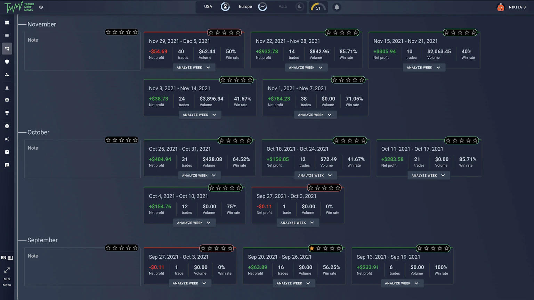Open the question mark help icon
534x300 pixels.
point(7,152)
